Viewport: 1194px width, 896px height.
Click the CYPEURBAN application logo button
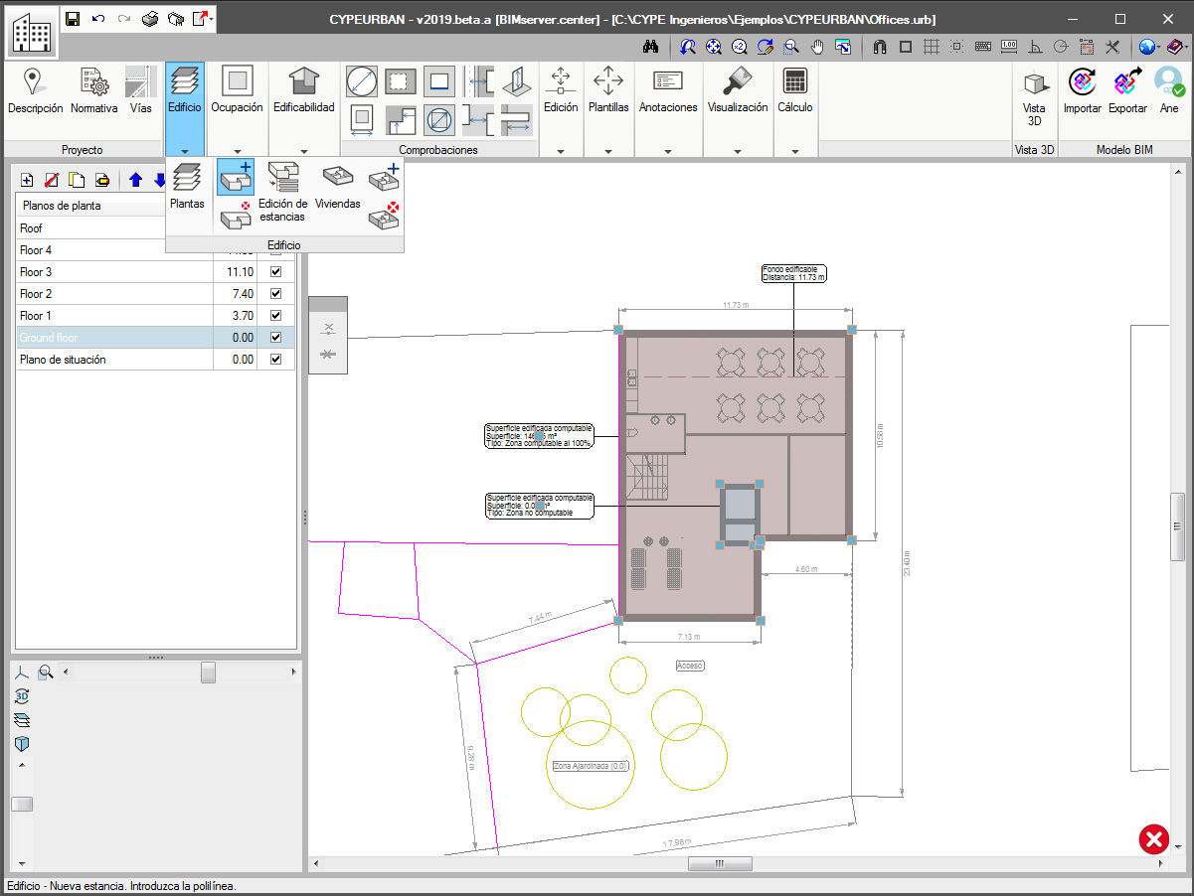coord(32,33)
